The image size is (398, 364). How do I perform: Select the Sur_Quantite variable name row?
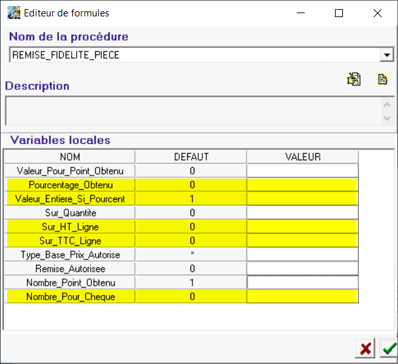(x=70, y=213)
